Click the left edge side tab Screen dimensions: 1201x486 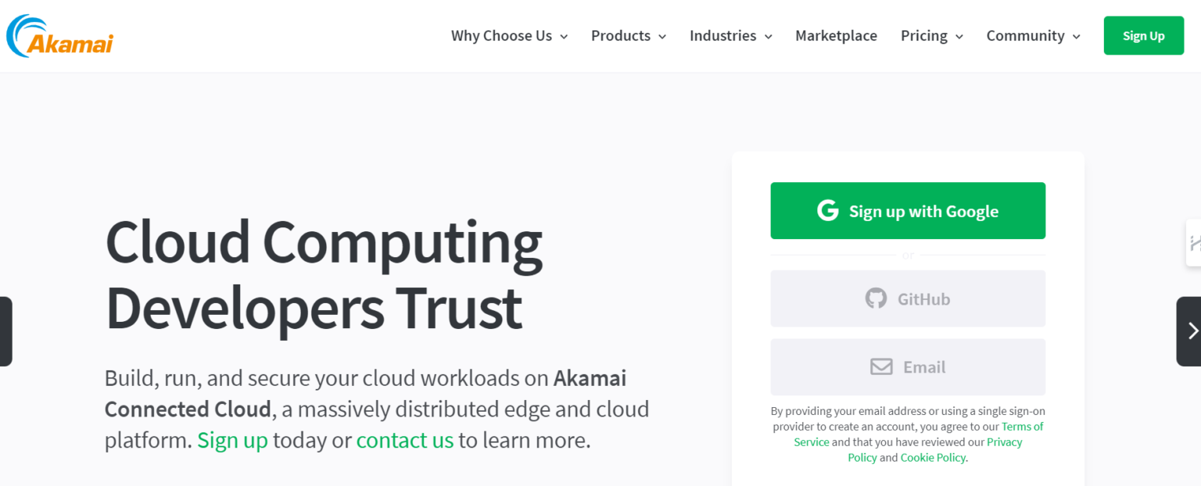click(5, 331)
